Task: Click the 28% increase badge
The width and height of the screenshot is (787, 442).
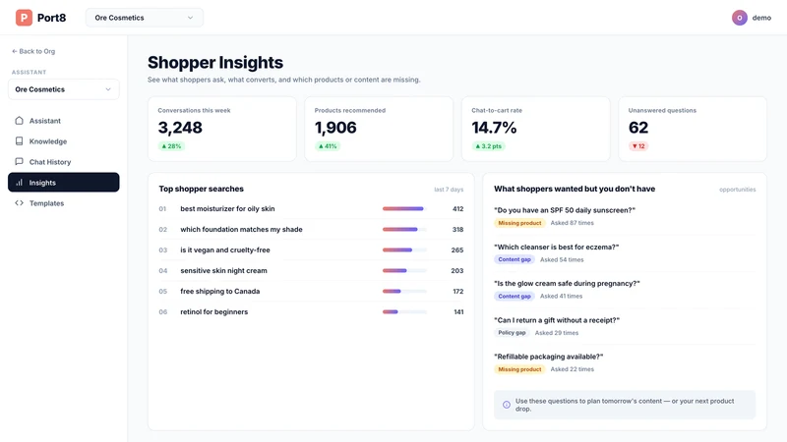Action: coord(171,146)
